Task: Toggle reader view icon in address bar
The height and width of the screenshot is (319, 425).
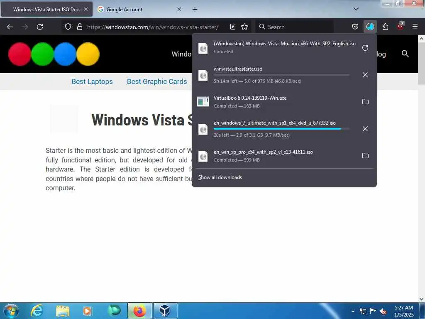Action: (232, 27)
